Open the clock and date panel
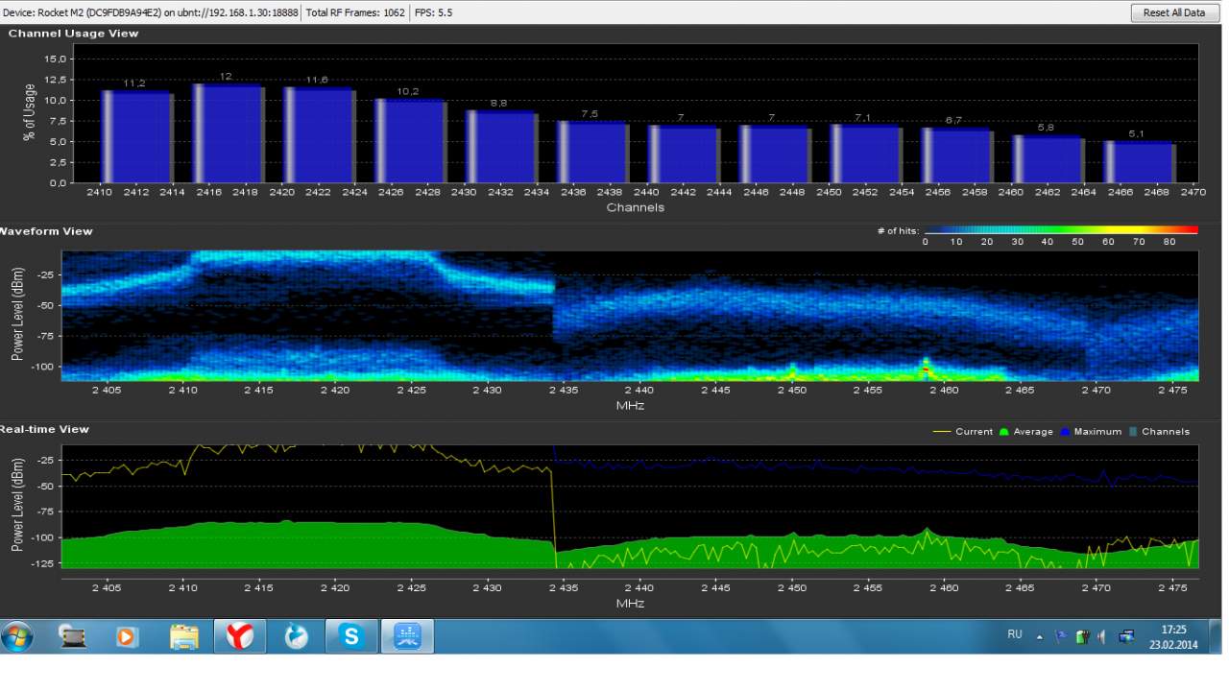Screen dimensions: 1229x691 1172,636
